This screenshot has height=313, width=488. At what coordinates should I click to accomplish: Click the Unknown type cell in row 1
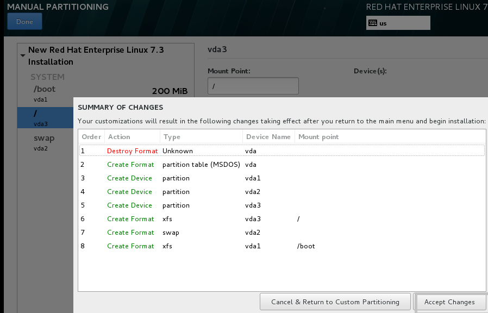pyautogui.click(x=178, y=151)
